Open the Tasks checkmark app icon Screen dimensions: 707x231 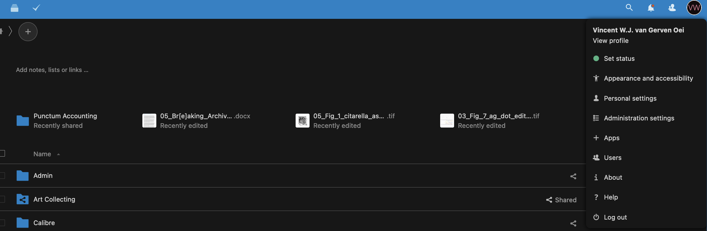(x=36, y=8)
